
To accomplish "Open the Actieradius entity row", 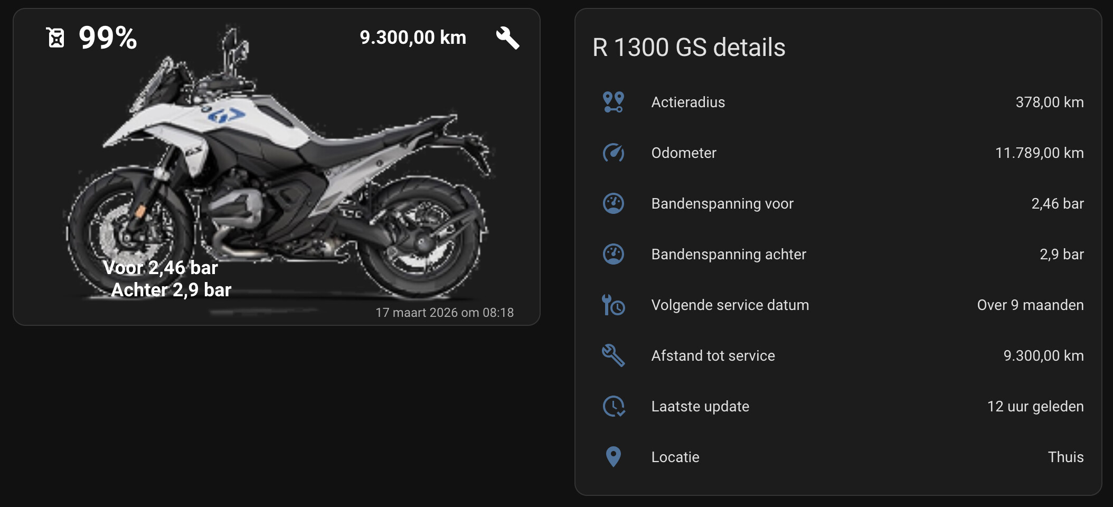I will point(838,102).
